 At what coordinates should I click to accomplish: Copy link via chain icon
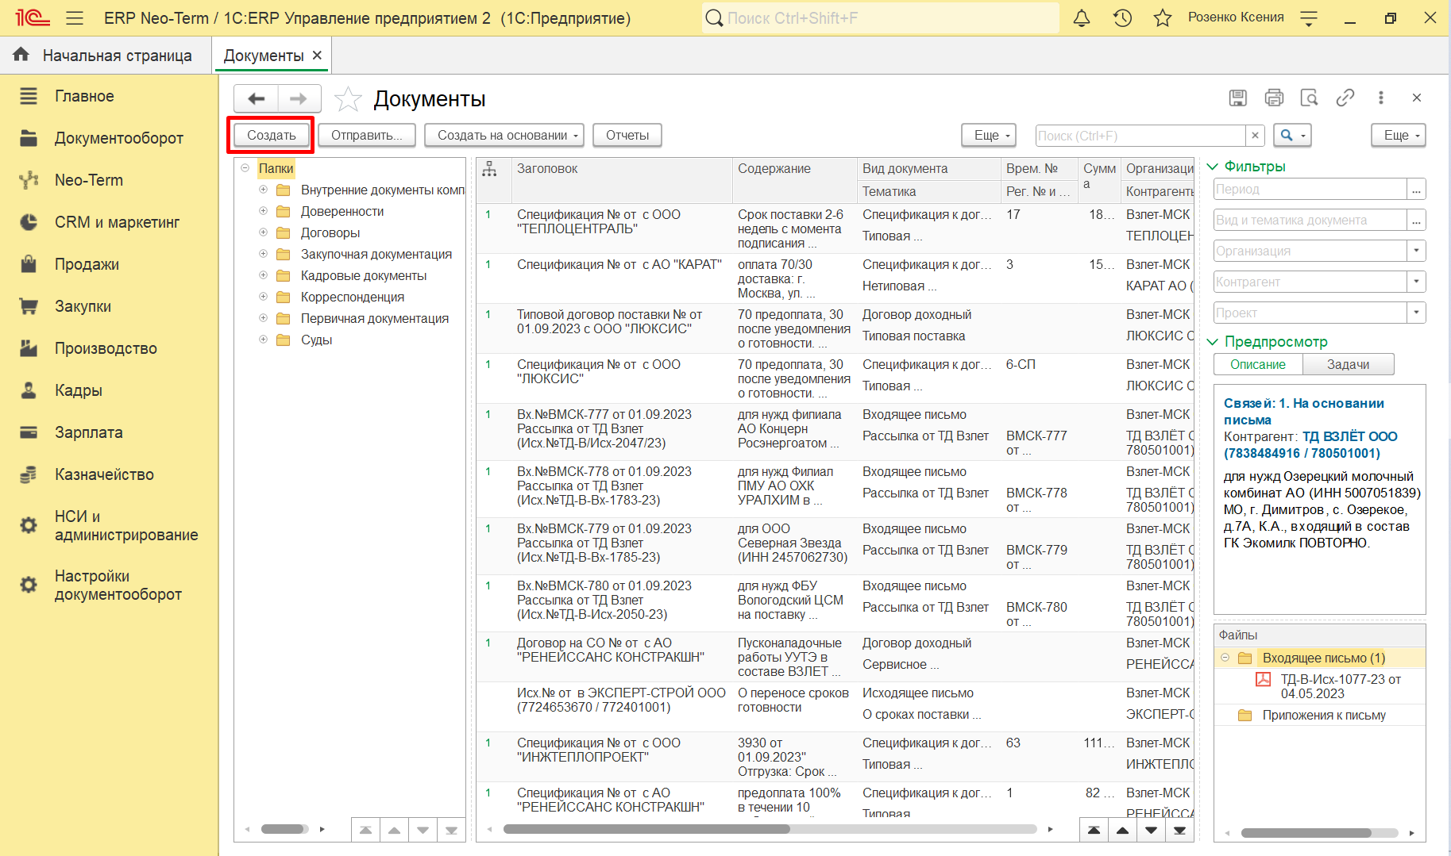(x=1345, y=98)
